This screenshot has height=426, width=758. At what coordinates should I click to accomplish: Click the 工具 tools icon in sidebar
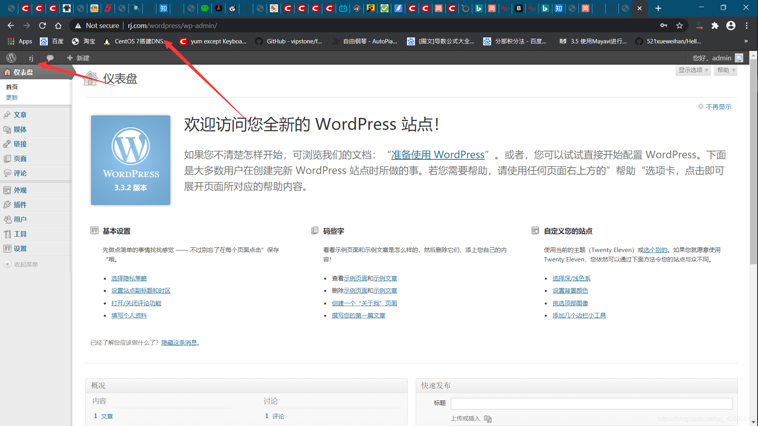tap(7, 234)
